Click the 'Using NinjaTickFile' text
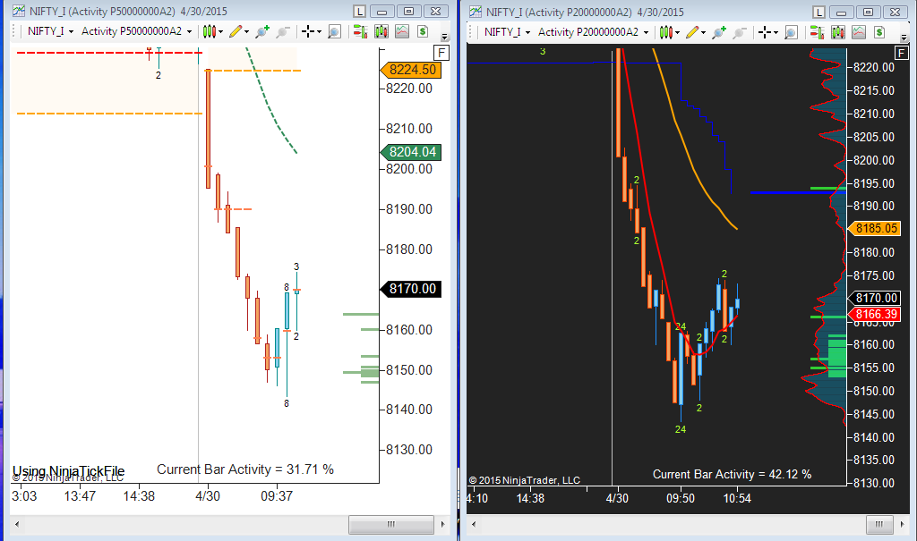The image size is (917, 541). pyautogui.click(x=68, y=471)
